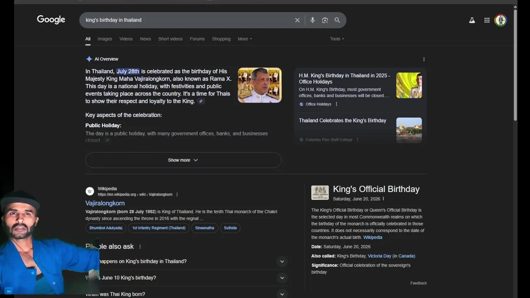Open the Vajiralongkorn Wikipedia result title
530x298 pixels.
105,203
